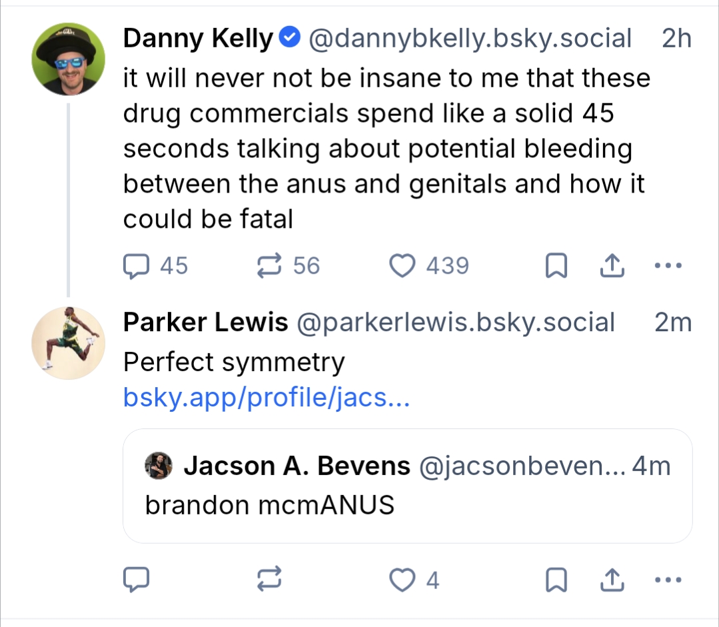Open Parker Lewis's profile avatar
This screenshot has height=627, width=719.
pos(68,342)
